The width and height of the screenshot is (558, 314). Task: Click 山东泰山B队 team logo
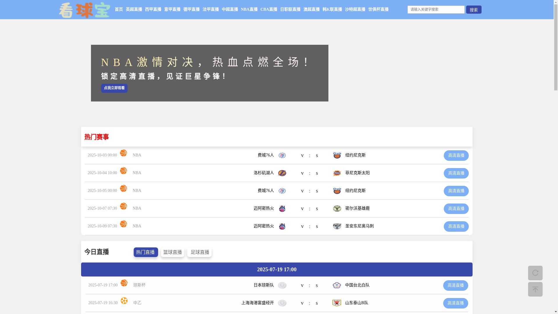[337, 303]
